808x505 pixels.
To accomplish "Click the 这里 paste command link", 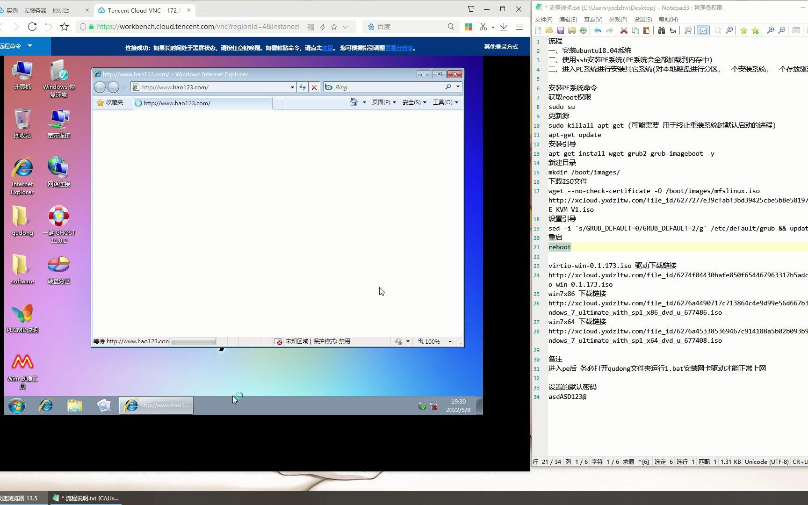I will [327, 48].
